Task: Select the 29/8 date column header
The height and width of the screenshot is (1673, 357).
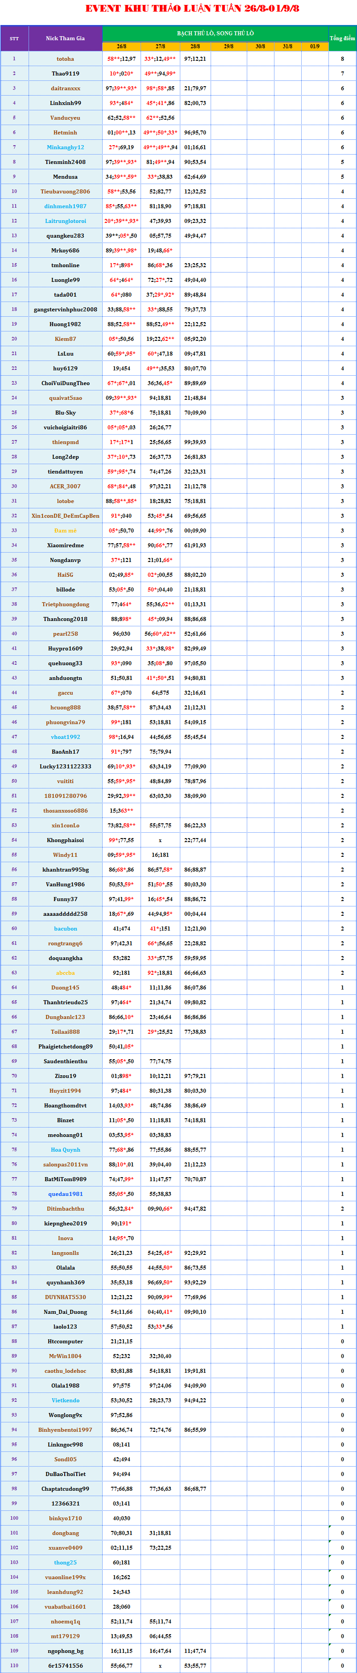Action: pos(228,47)
